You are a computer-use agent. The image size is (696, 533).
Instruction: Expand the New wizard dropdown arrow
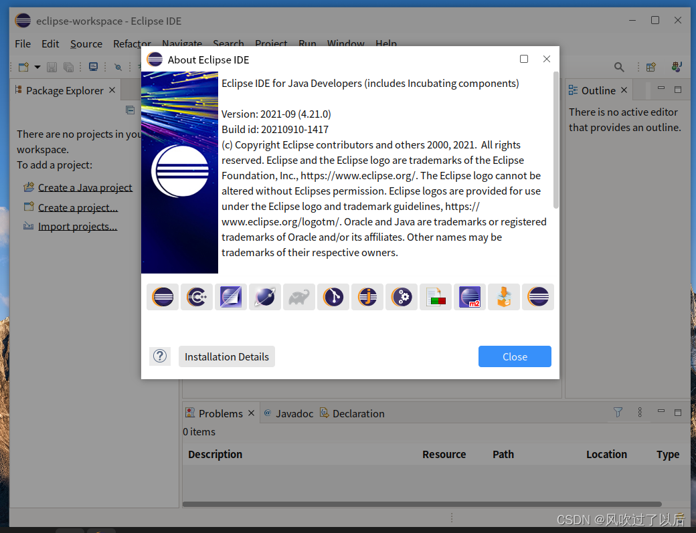[x=37, y=67]
